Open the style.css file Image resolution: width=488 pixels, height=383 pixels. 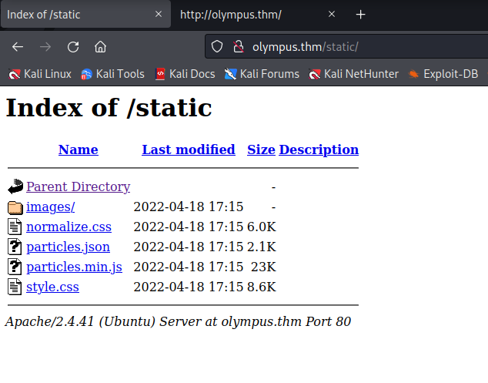point(52,287)
